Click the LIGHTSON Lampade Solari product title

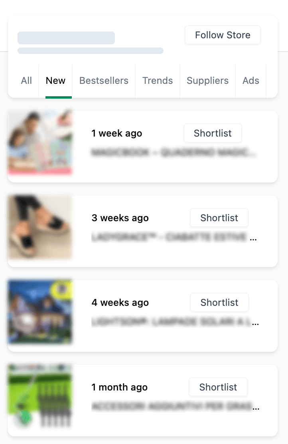(175, 322)
